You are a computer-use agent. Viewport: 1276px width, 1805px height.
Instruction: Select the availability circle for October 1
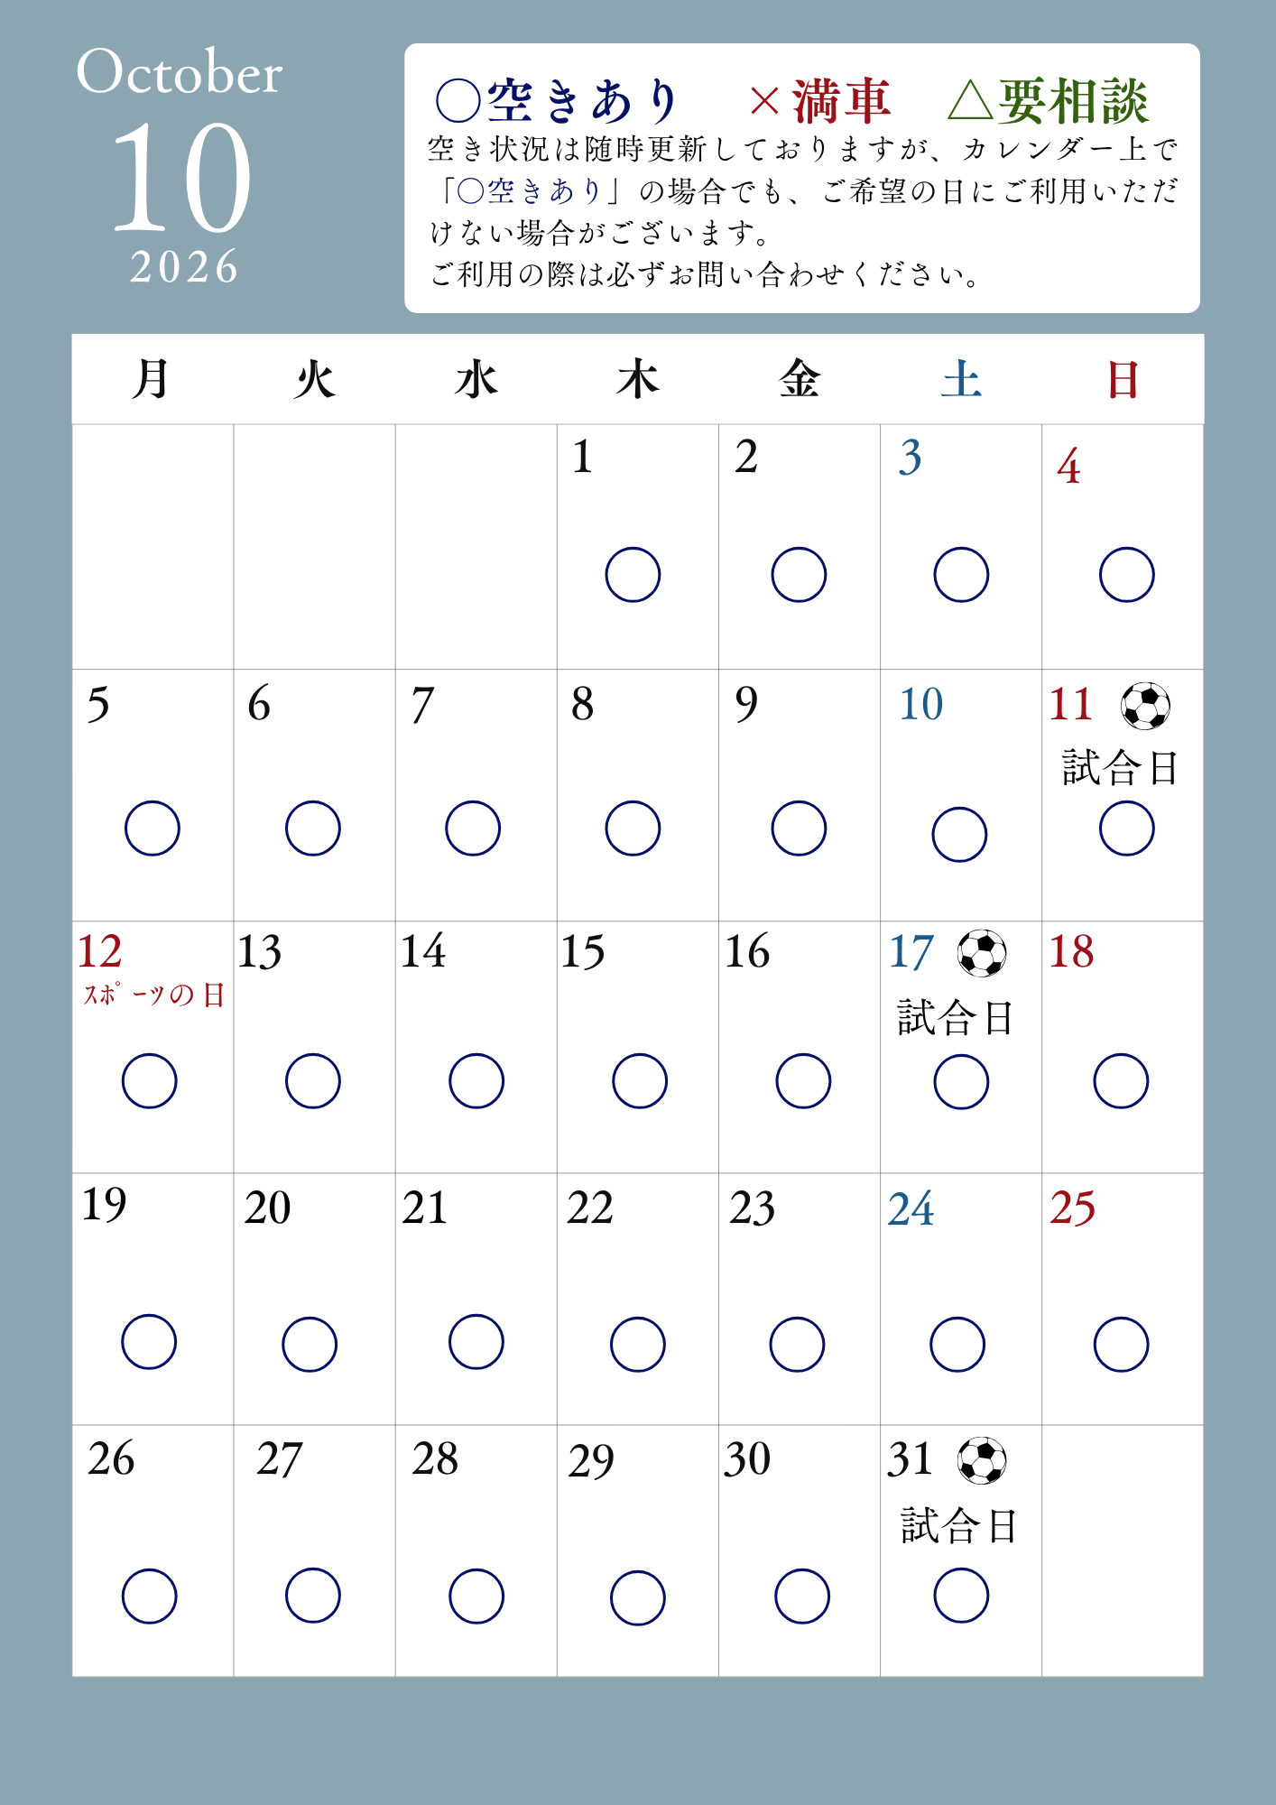[x=633, y=575]
